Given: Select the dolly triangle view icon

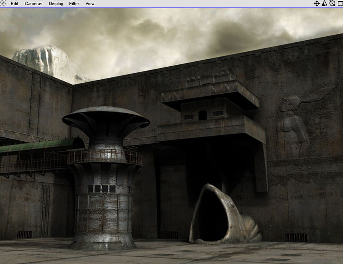Looking at the screenshot, I should (324, 3).
